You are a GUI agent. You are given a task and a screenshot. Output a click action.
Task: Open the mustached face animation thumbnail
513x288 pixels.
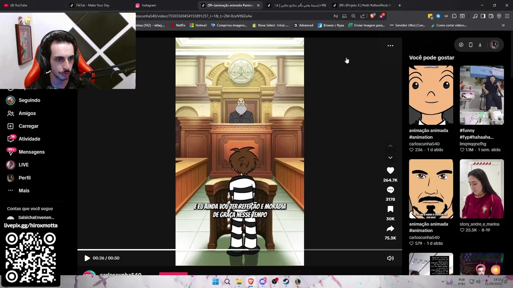click(x=431, y=189)
